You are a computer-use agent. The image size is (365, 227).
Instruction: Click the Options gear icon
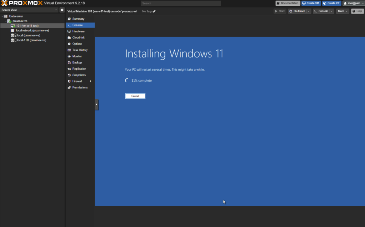pyautogui.click(x=69, y=44)
